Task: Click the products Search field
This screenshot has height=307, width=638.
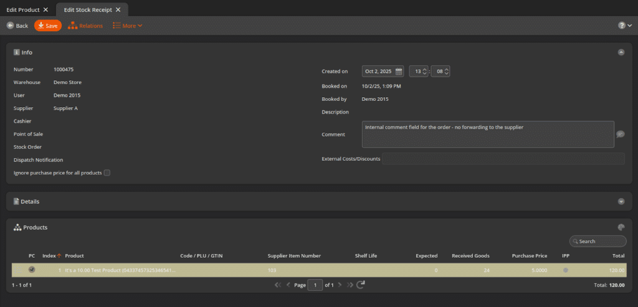Action: [601, 241]
